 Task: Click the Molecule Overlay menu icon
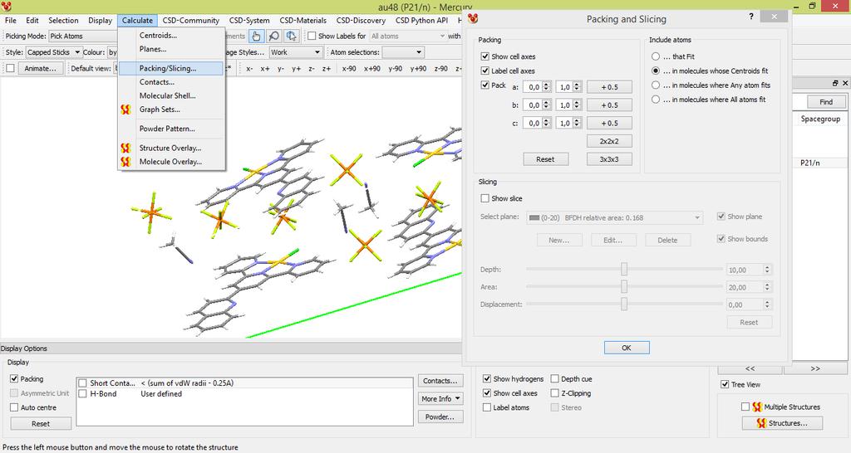coord(126,162)
